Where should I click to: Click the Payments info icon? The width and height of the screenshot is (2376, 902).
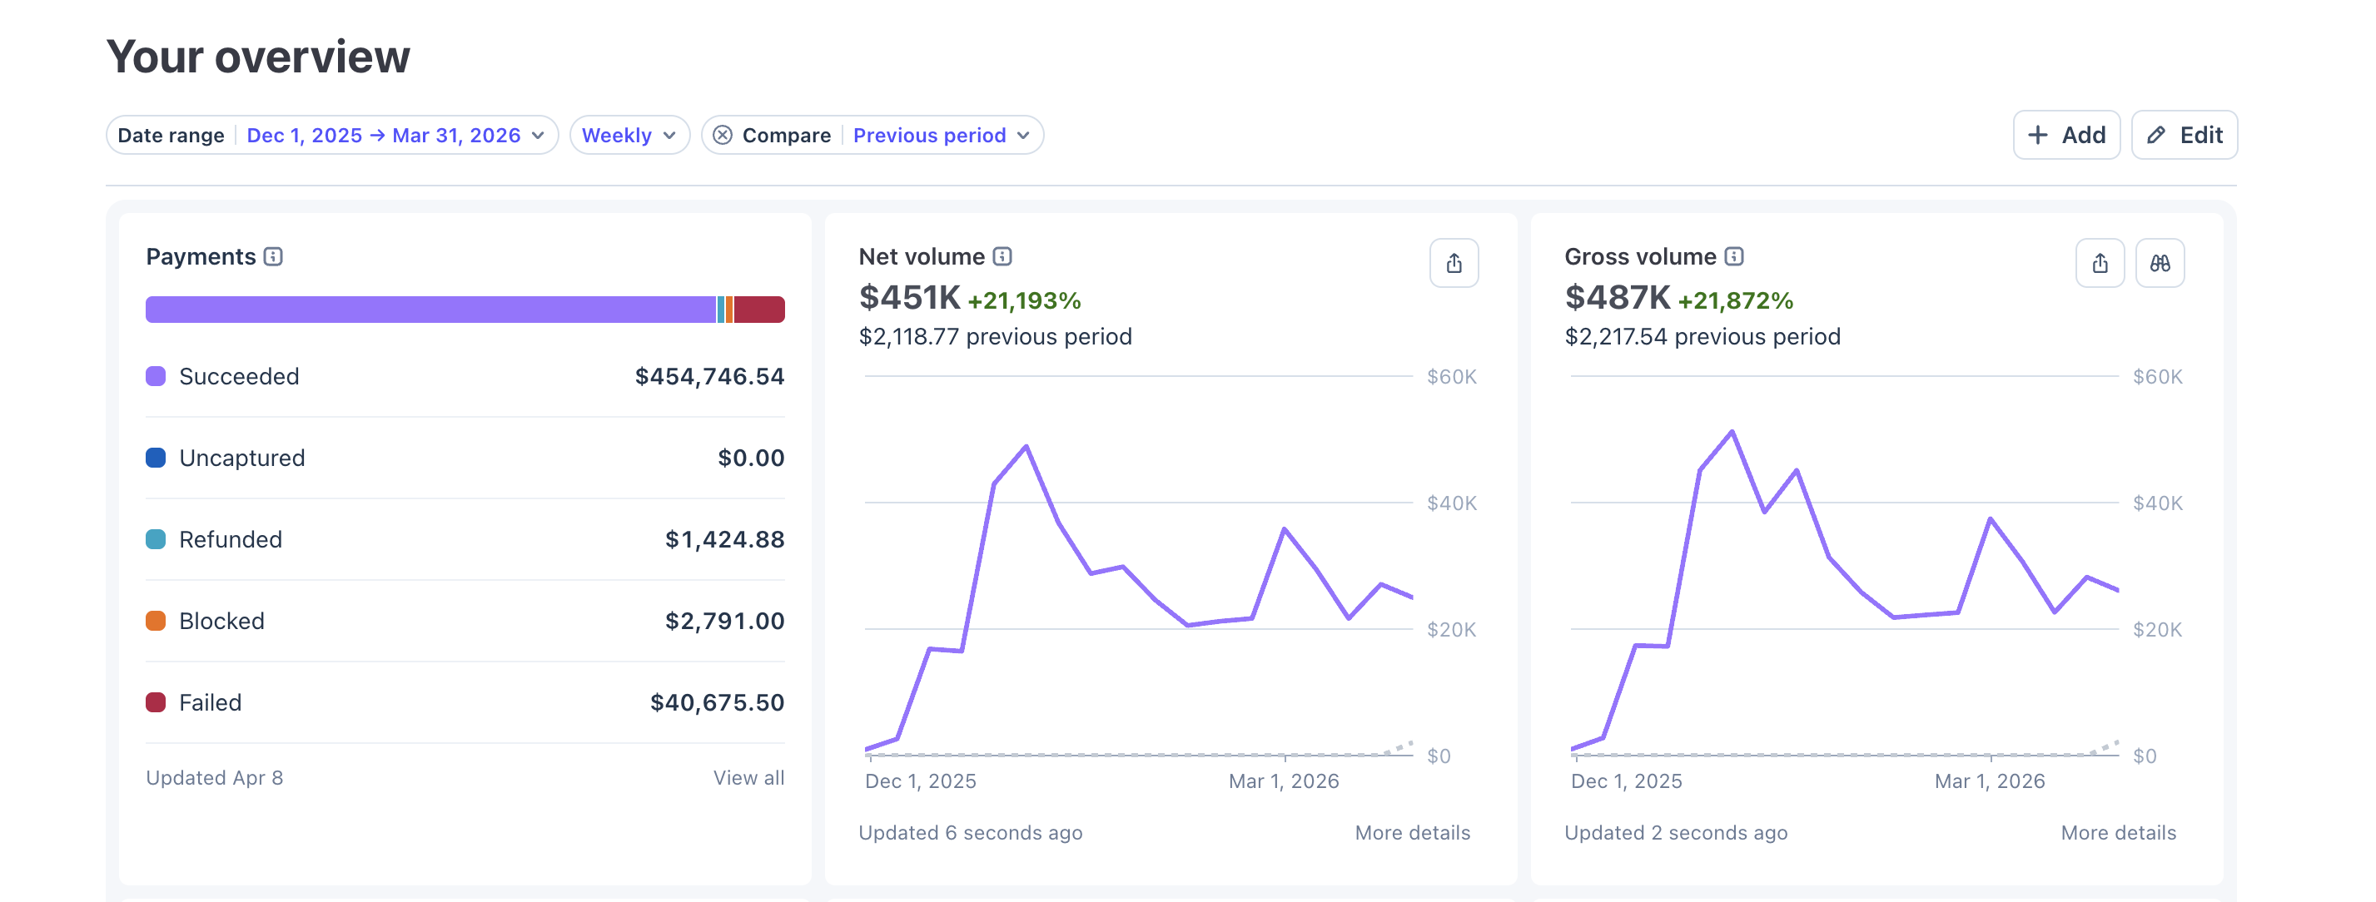[x=273, y=256]
